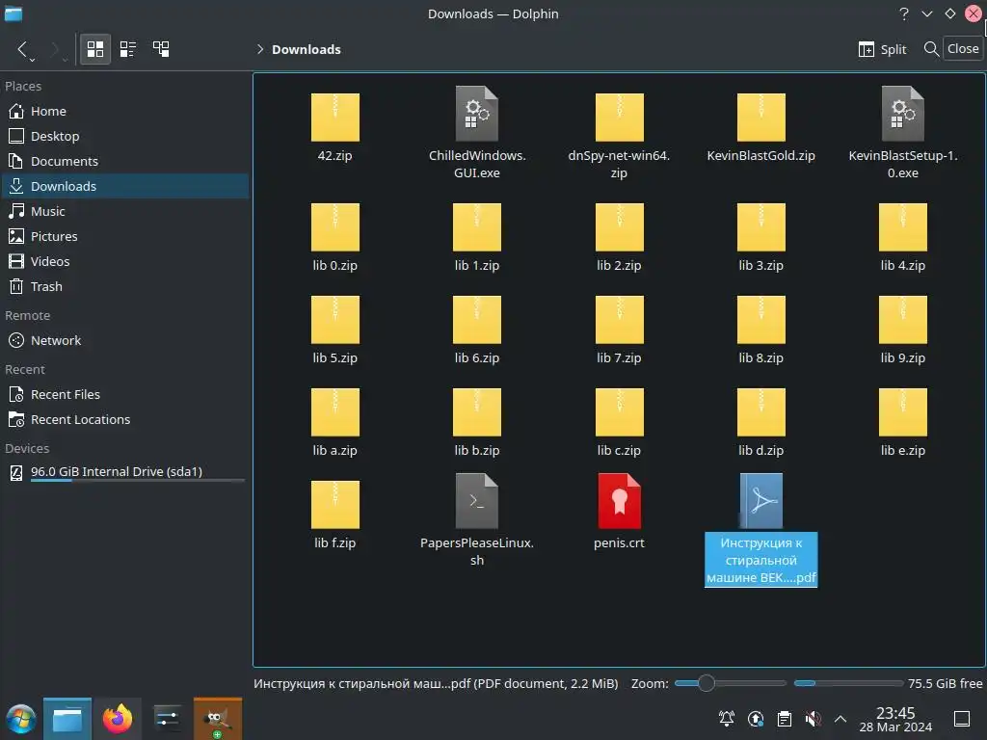
Task: Open back-history dropdown arrow
Action: point(32,59)
